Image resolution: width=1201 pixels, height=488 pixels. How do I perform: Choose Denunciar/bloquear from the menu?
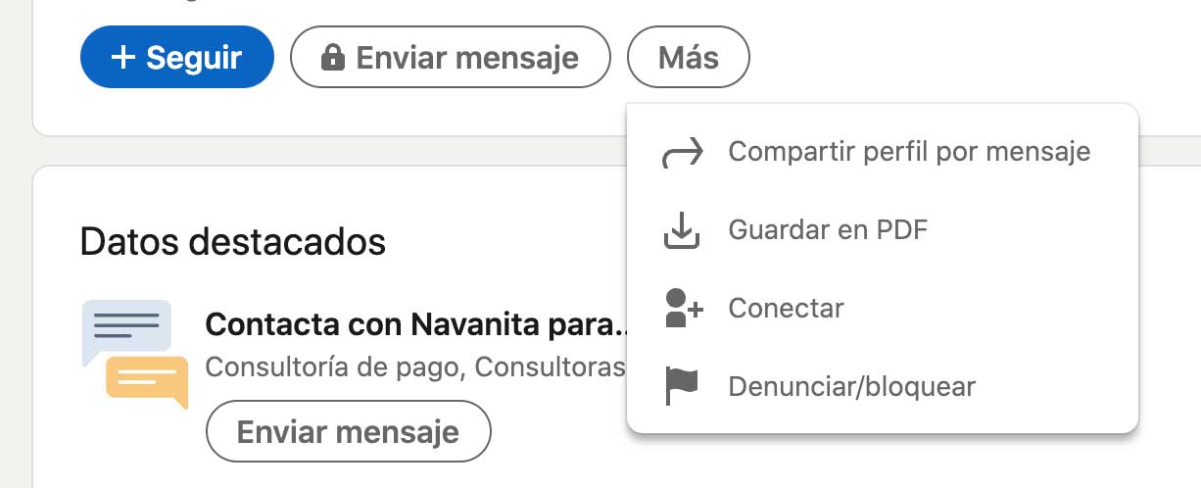coord(851,386)
